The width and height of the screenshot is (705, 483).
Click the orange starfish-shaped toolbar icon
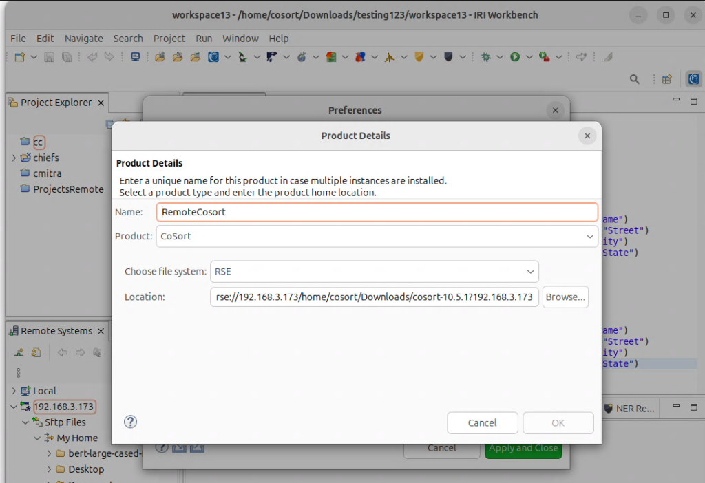coord(390,57)
